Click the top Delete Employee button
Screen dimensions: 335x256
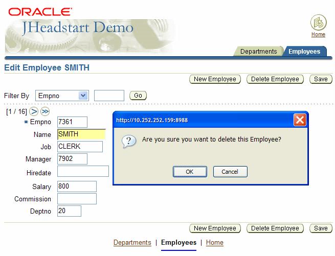point(275,79)
